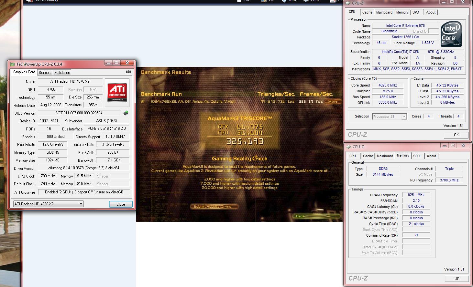Click the BIOS save chip icon in GPU-Z

point(126,113)
